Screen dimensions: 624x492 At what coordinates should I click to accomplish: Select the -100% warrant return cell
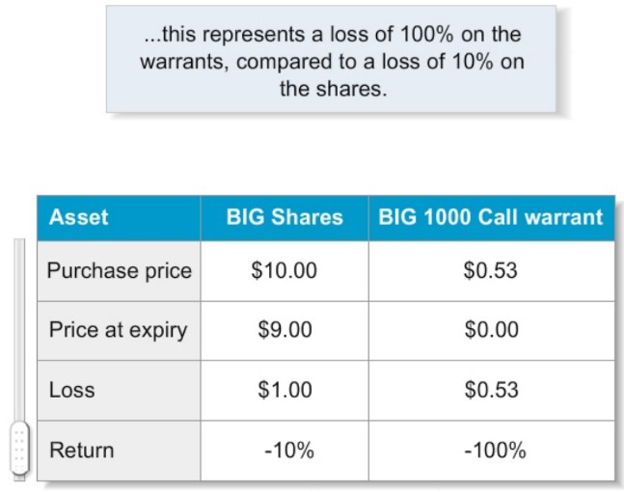tap(491, 450)
